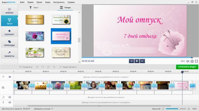Take a snapshot with the camera icon
Image resolution: width=199 pixels, height=111 pixels.
tap(192, 61)
